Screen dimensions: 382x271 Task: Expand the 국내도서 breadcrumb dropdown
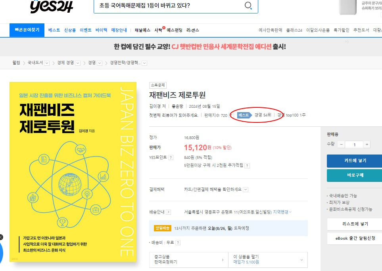pyautogui.click(x=47, y=63)
